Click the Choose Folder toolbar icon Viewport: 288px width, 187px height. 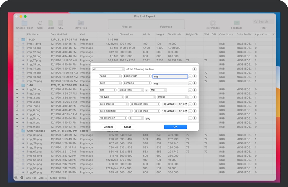[25, 23]
